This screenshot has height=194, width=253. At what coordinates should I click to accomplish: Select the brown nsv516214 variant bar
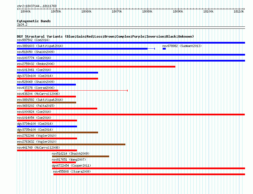(80, 156)
